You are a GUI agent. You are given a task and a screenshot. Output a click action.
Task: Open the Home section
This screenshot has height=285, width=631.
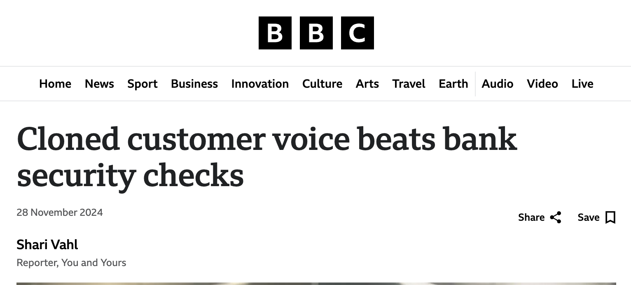pyautogui.click(x=55, y=84)
